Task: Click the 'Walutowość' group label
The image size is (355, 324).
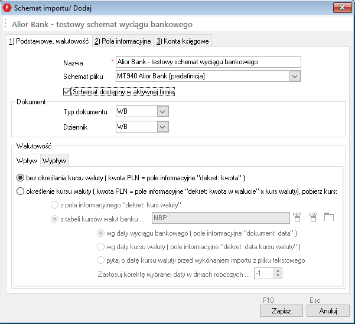Action: 34,146
